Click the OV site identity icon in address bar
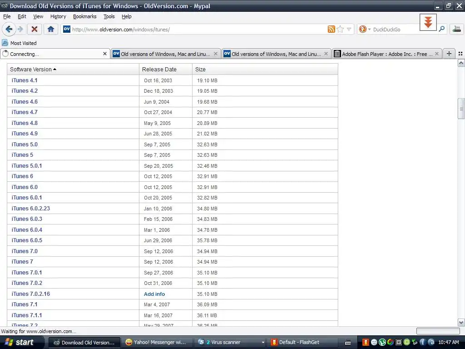Viewport: 465px width, 349px height. (67, 29)
